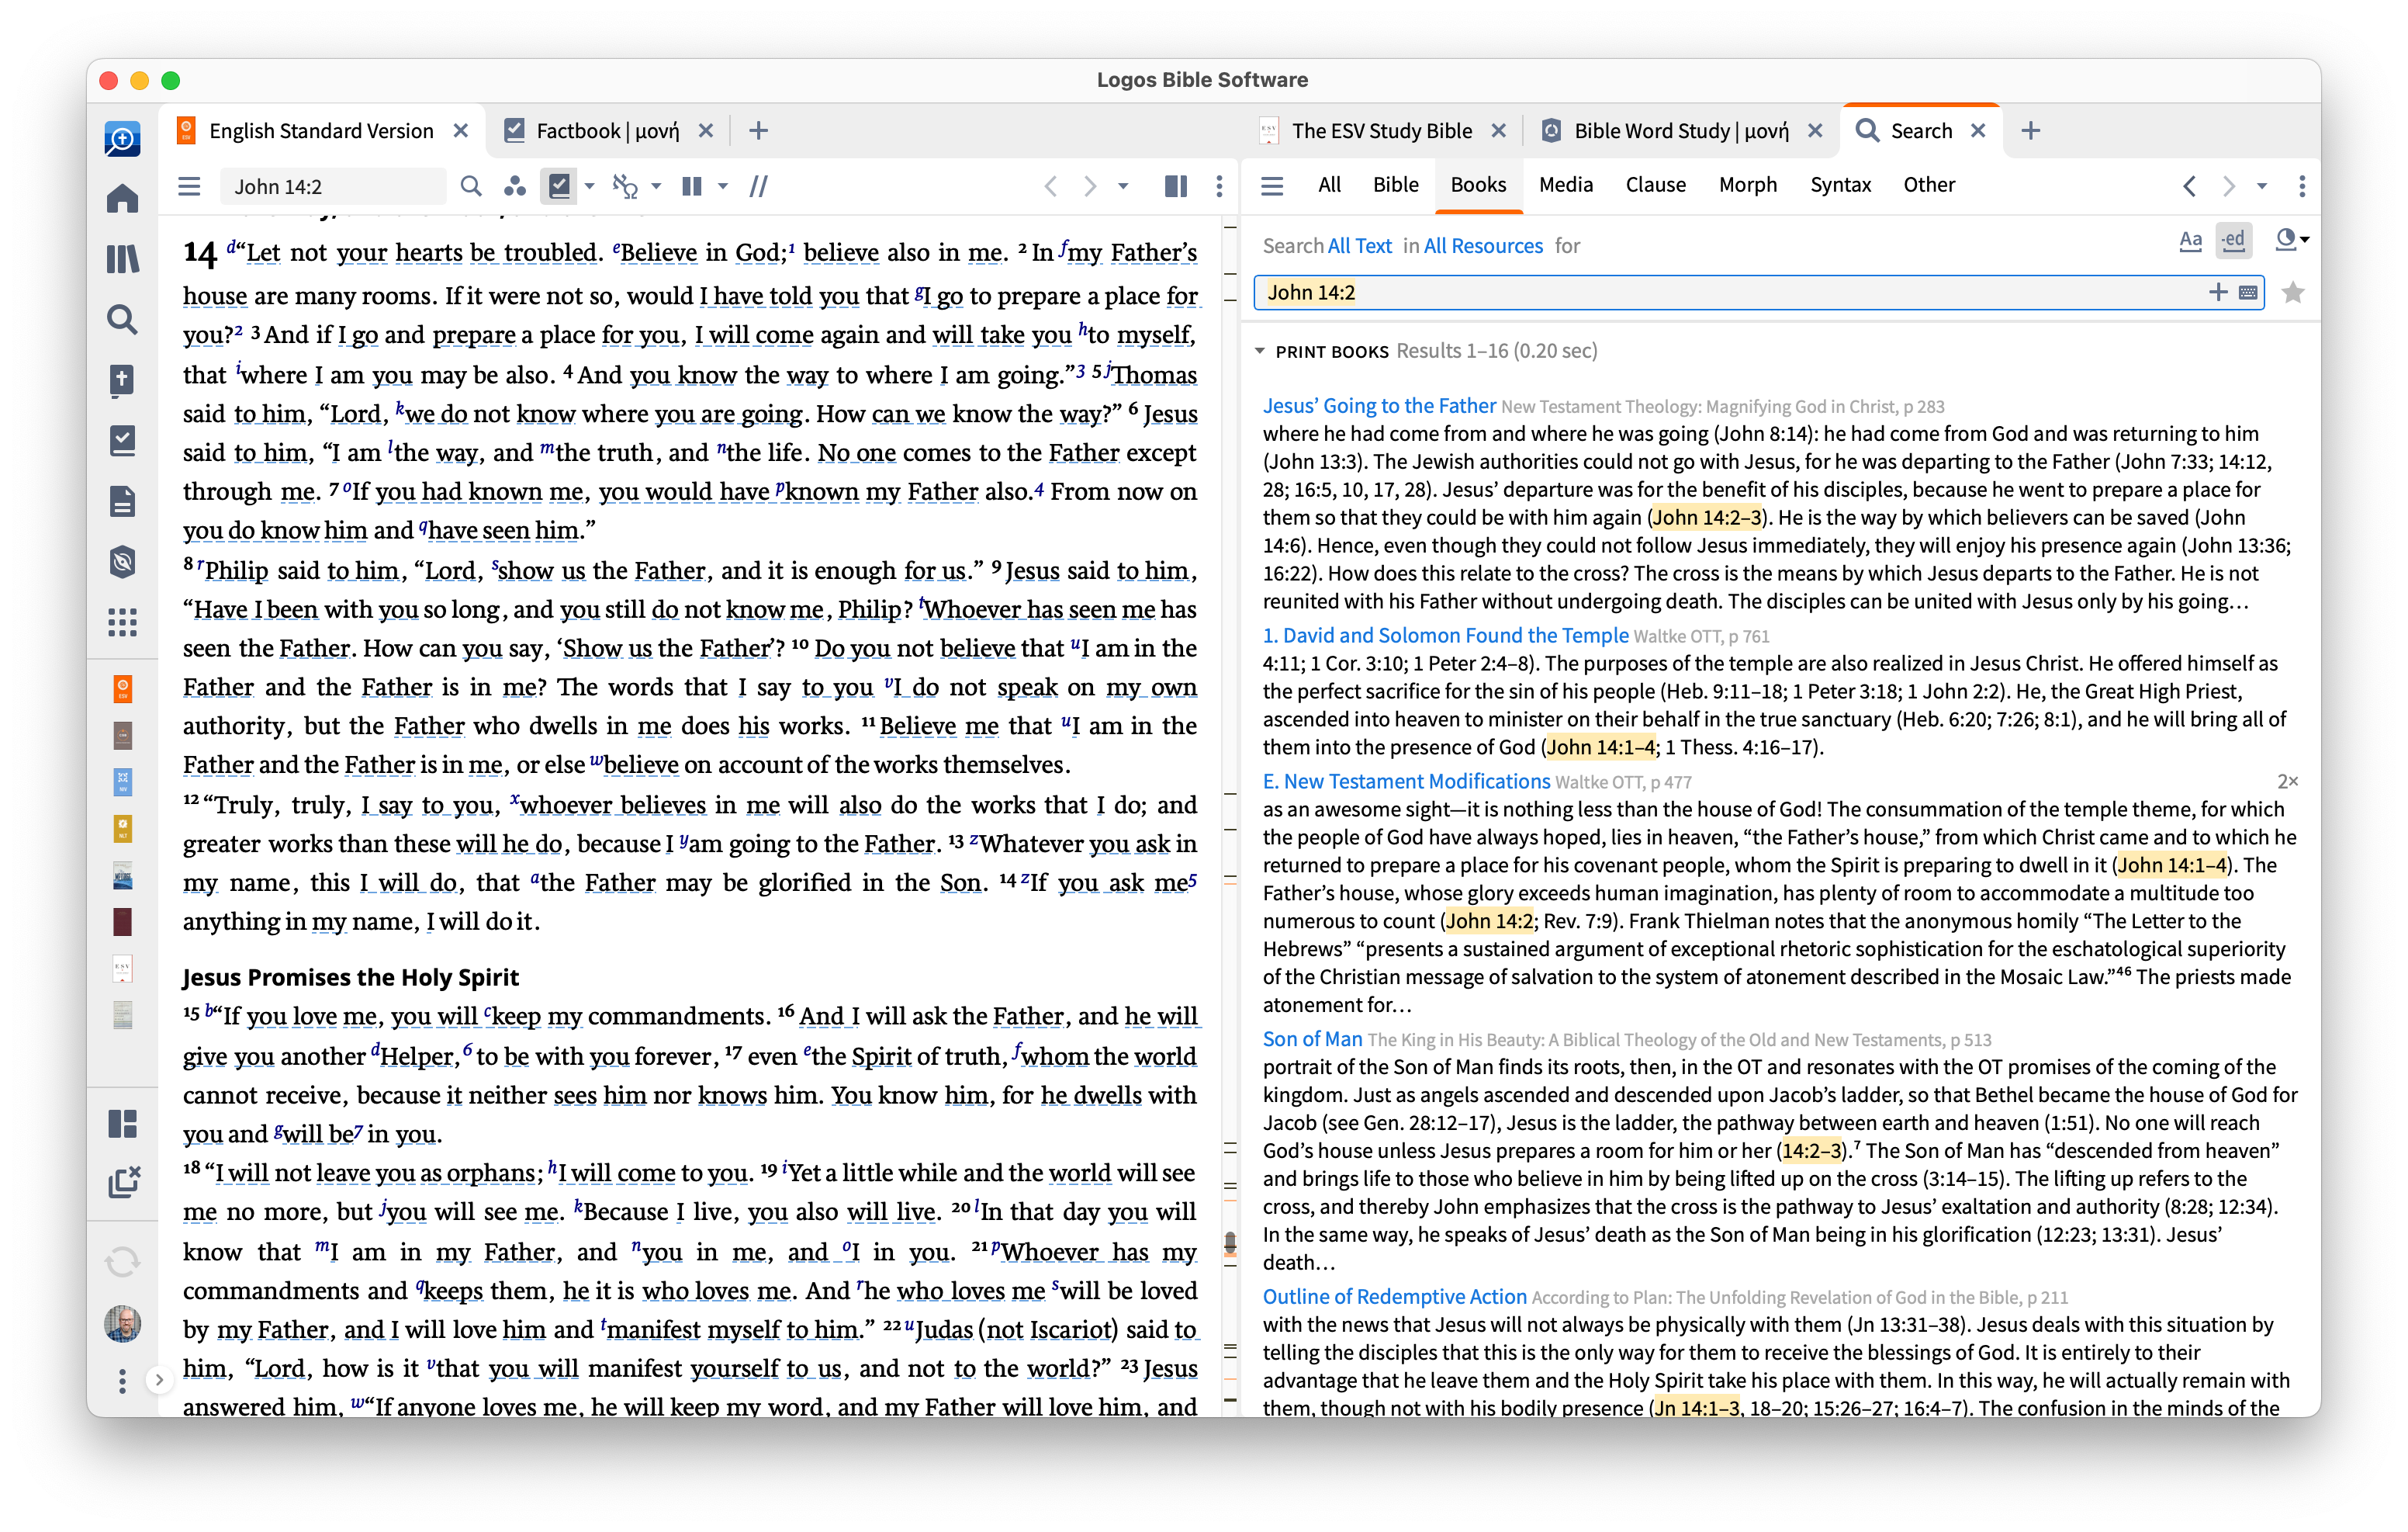
Task: Open the interlinear options dropdown arrow
Action: pyautogui.click(x=657, y=186)
